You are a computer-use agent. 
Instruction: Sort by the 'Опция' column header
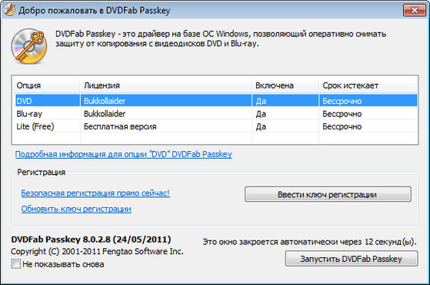pyautogui.click(x=46, y=85)
